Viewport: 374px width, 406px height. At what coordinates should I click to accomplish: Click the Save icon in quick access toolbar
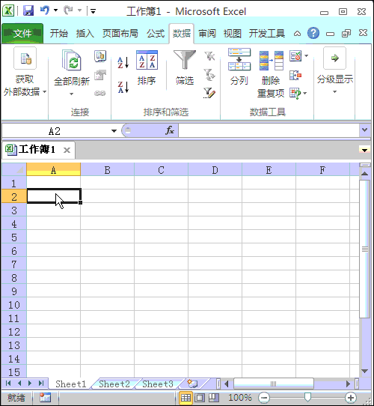pos(28,11)
